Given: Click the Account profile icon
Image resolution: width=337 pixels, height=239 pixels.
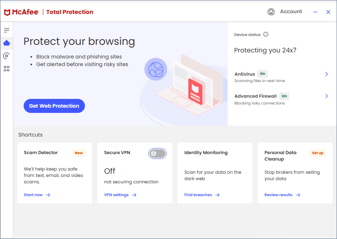Looking at the screenshot, I should coord(271,12).
